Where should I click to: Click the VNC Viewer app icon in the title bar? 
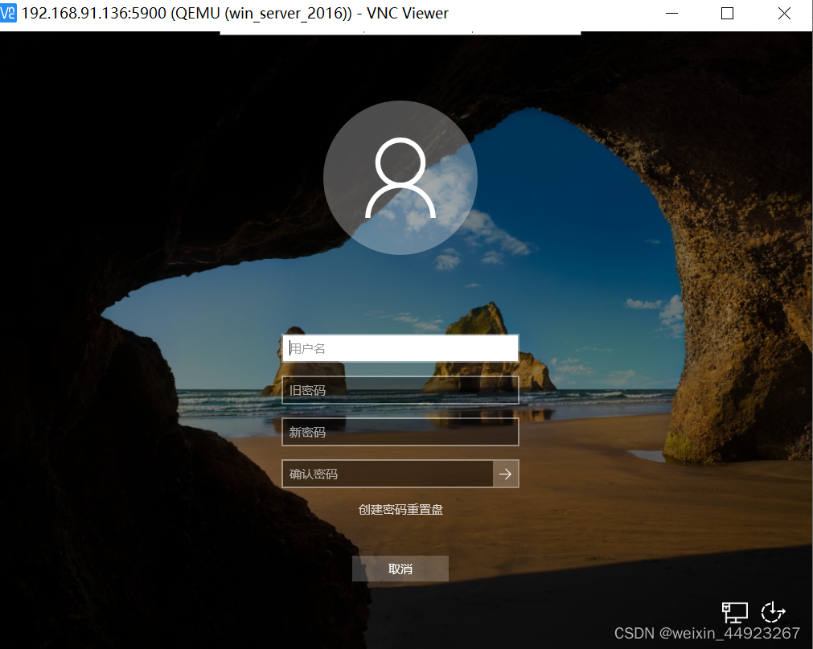point(8,13)
